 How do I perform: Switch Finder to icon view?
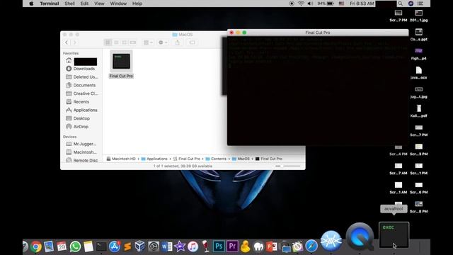108,42
